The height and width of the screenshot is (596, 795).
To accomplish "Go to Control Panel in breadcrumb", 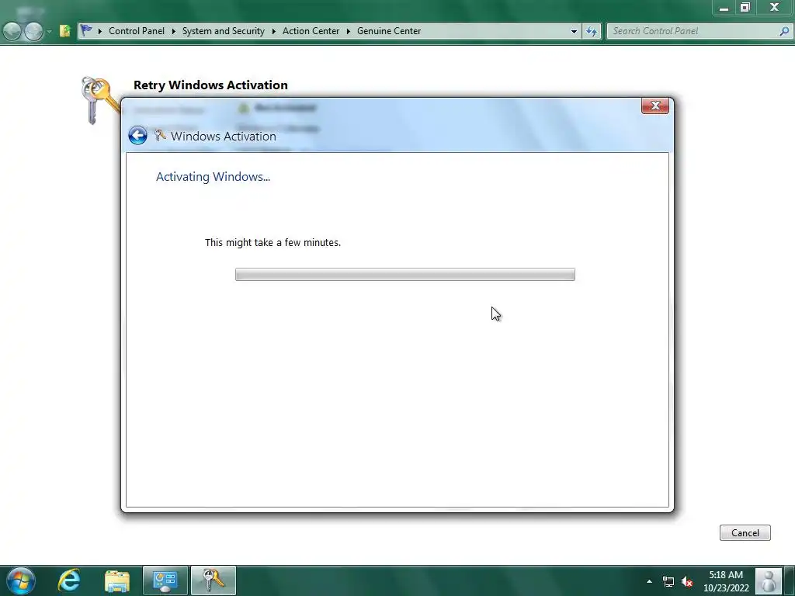I will click(137, 31).
